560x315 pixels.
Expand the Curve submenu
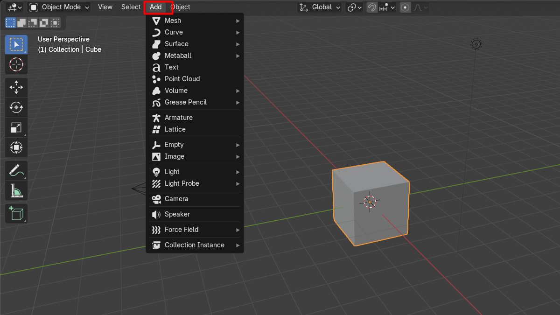coord(195,32)
